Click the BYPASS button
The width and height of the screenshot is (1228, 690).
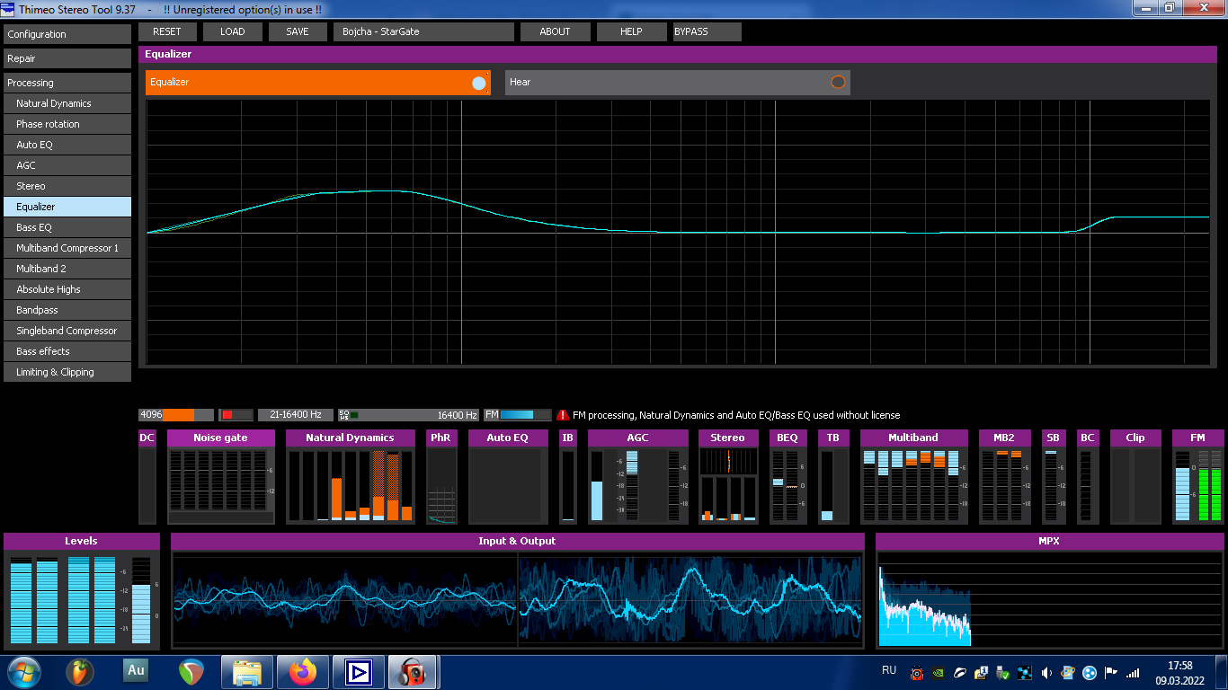[x=707, y=31]
